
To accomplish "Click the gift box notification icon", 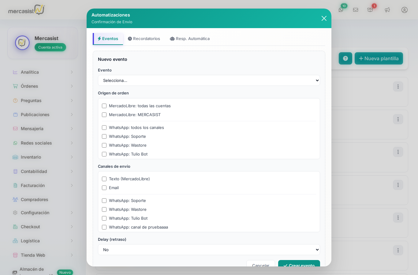I will point(370,10).
